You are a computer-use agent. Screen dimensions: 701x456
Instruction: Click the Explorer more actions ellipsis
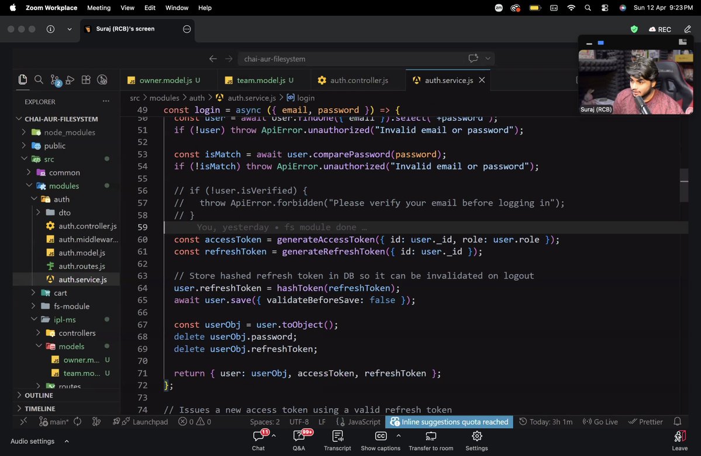coord(106,102)
